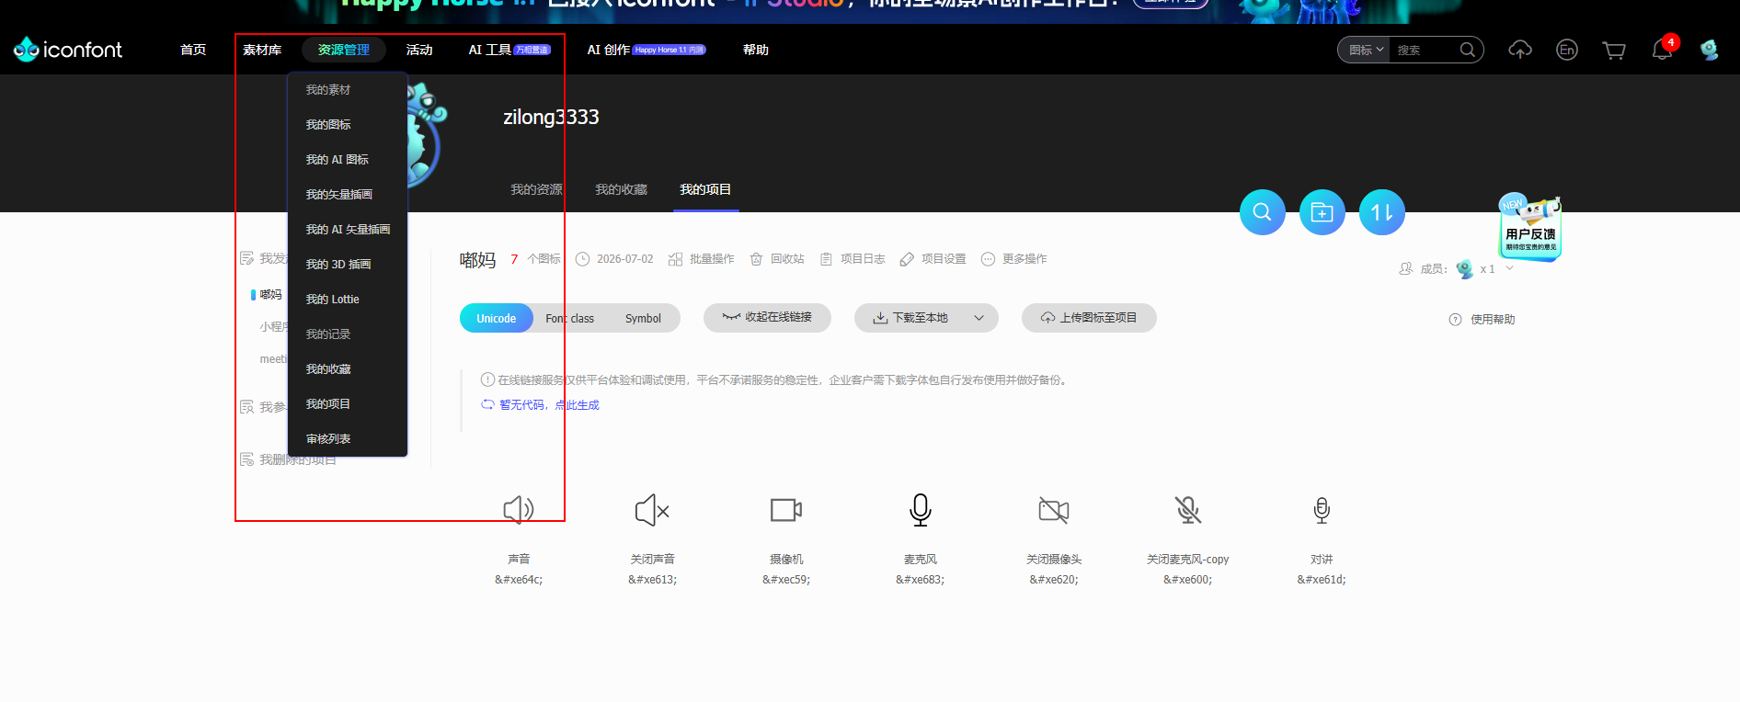Click the search magnifier icon in search box
The image size is (1740, 702).
[1468, 50]
